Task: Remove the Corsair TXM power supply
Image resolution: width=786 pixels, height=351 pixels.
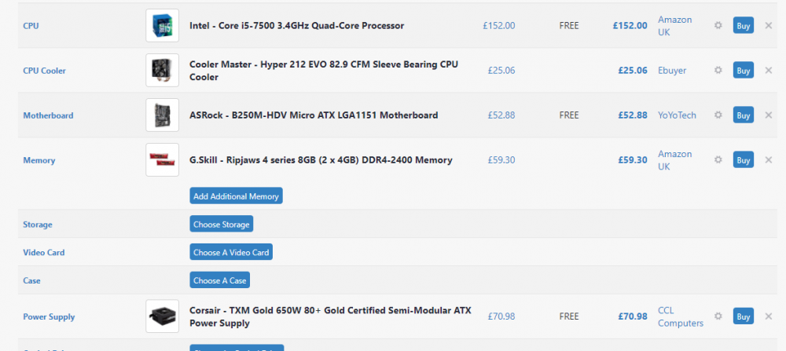Action: click(x=769, y=316)
